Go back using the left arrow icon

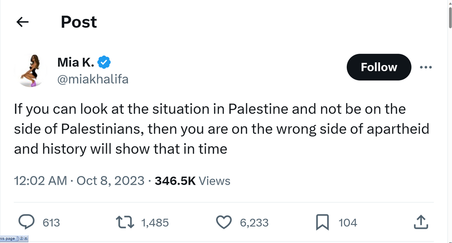click(x=22, y=22)
